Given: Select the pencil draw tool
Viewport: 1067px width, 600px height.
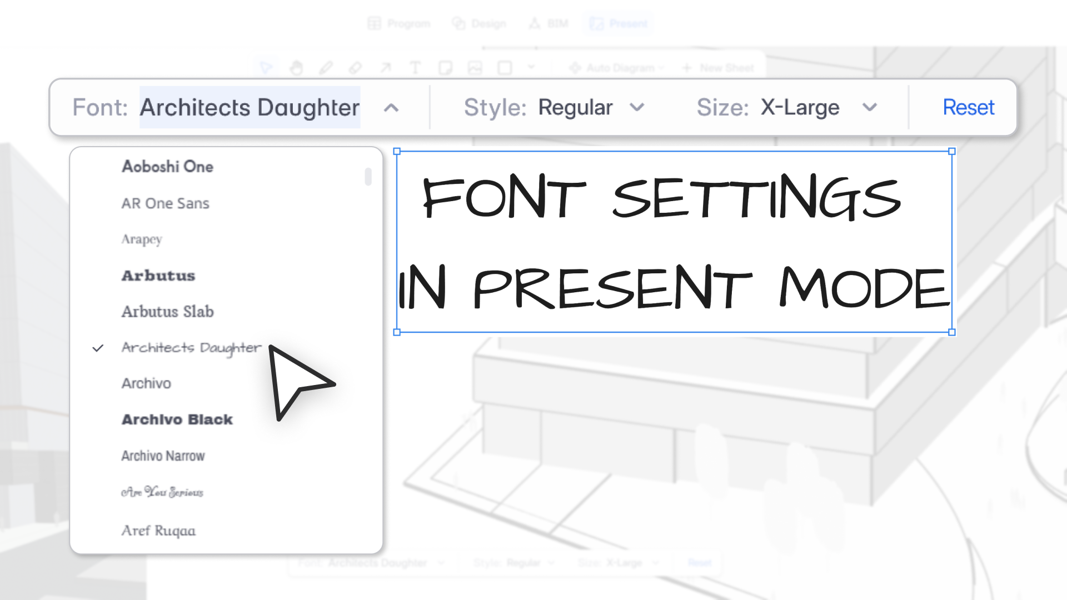Looking at the screenshot, I should [326, 68].
